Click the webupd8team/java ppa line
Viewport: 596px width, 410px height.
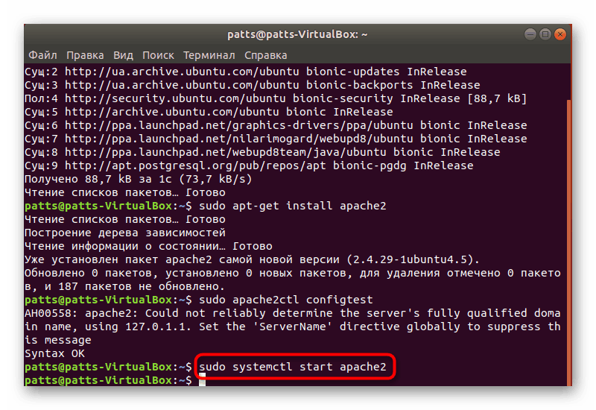click(262, 152)
